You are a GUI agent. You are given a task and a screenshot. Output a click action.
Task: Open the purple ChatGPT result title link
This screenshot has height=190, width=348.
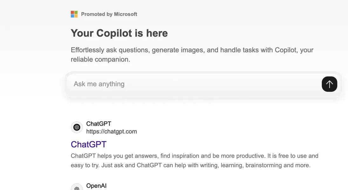(88, 144)
